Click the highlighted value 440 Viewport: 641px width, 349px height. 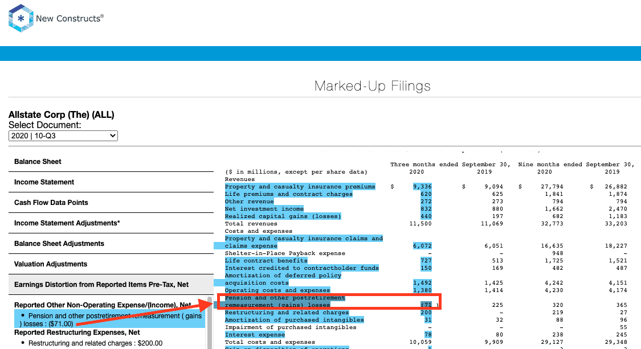[426, 216]
